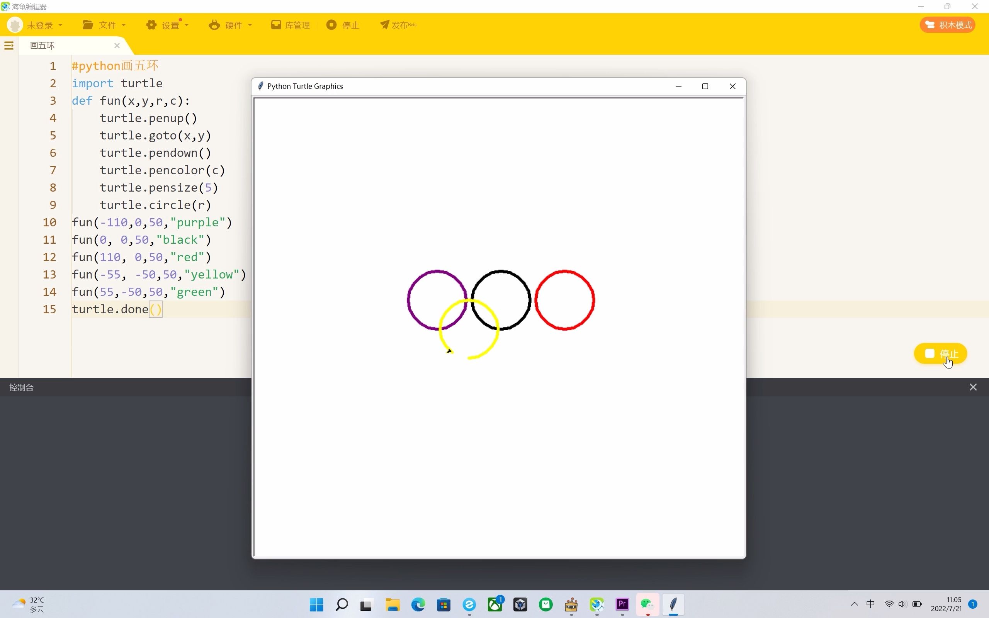Launch Microsoft Edge from the taskbar

(x=418, y=604)
